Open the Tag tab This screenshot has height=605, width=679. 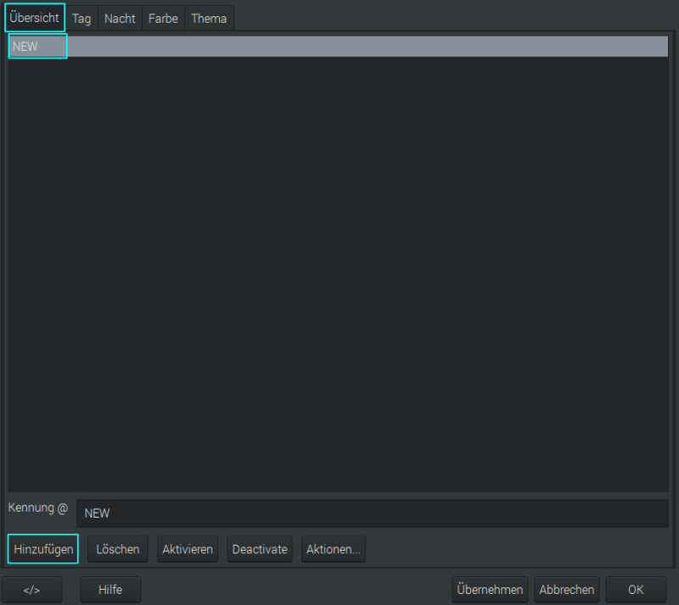point(81,19)
